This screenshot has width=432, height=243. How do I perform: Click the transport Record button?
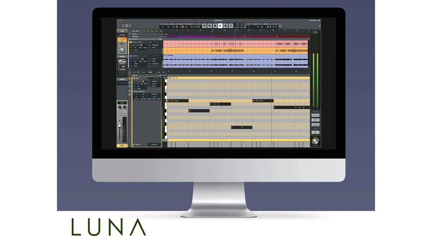[226, 26]
